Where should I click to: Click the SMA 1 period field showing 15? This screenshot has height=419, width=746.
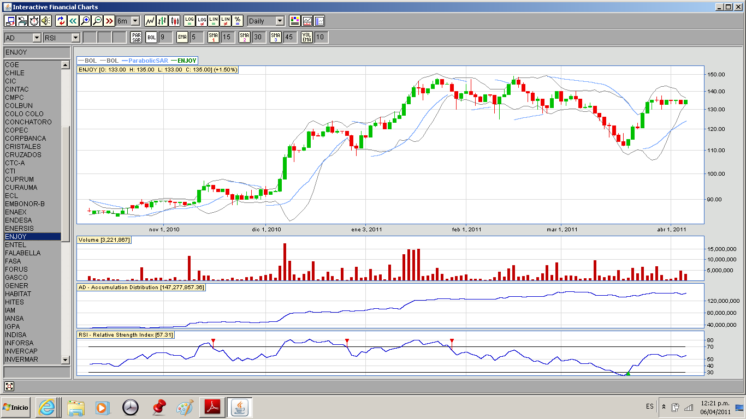click(228, 37)
